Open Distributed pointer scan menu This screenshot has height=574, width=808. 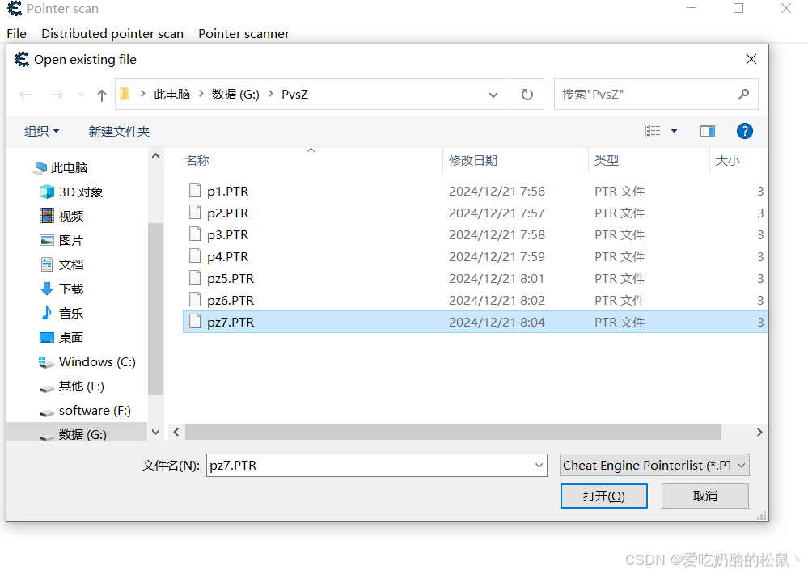pos(112,33)
